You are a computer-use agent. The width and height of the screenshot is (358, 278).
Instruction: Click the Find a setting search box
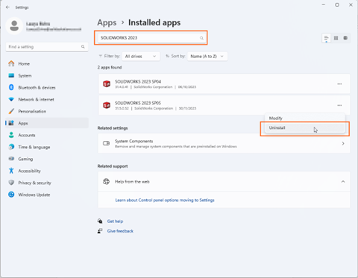(47, 47)
